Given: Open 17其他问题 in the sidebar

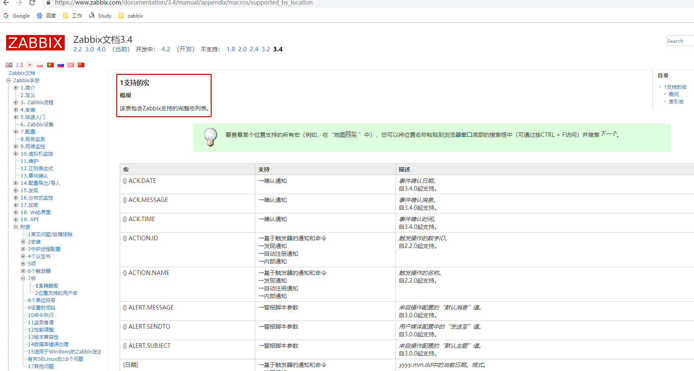Looking at the screenshot, I should tap(41, 366).
